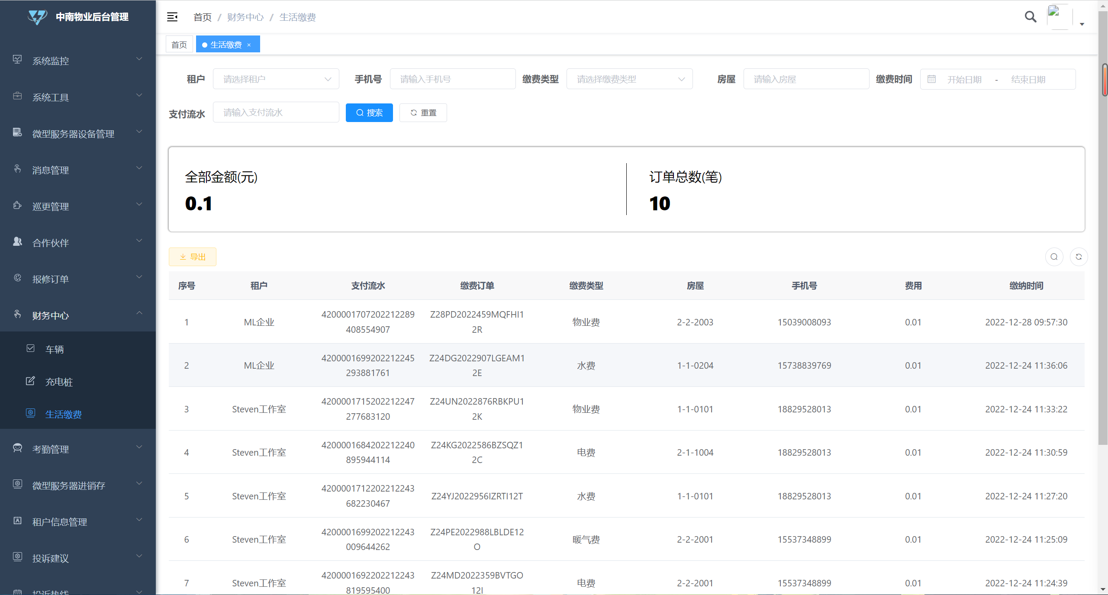Click the 导出 export button
The image size is (1108, 595).
pos(192,257)
